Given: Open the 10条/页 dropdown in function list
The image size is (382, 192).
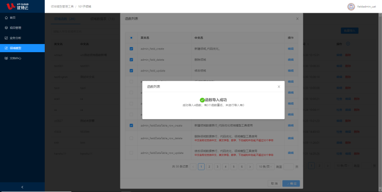Looking at the screenshot, I should tap(266, 167).
